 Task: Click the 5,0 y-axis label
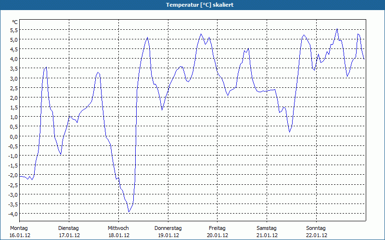coord(14,40)
